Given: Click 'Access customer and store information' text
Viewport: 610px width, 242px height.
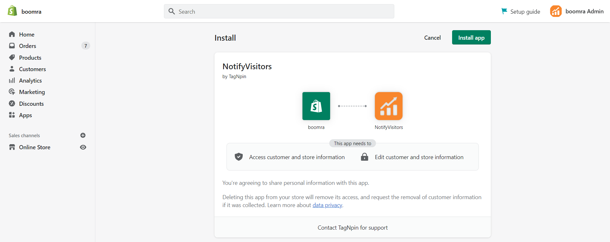Looking at the screenshot, I should pos(297,157).
